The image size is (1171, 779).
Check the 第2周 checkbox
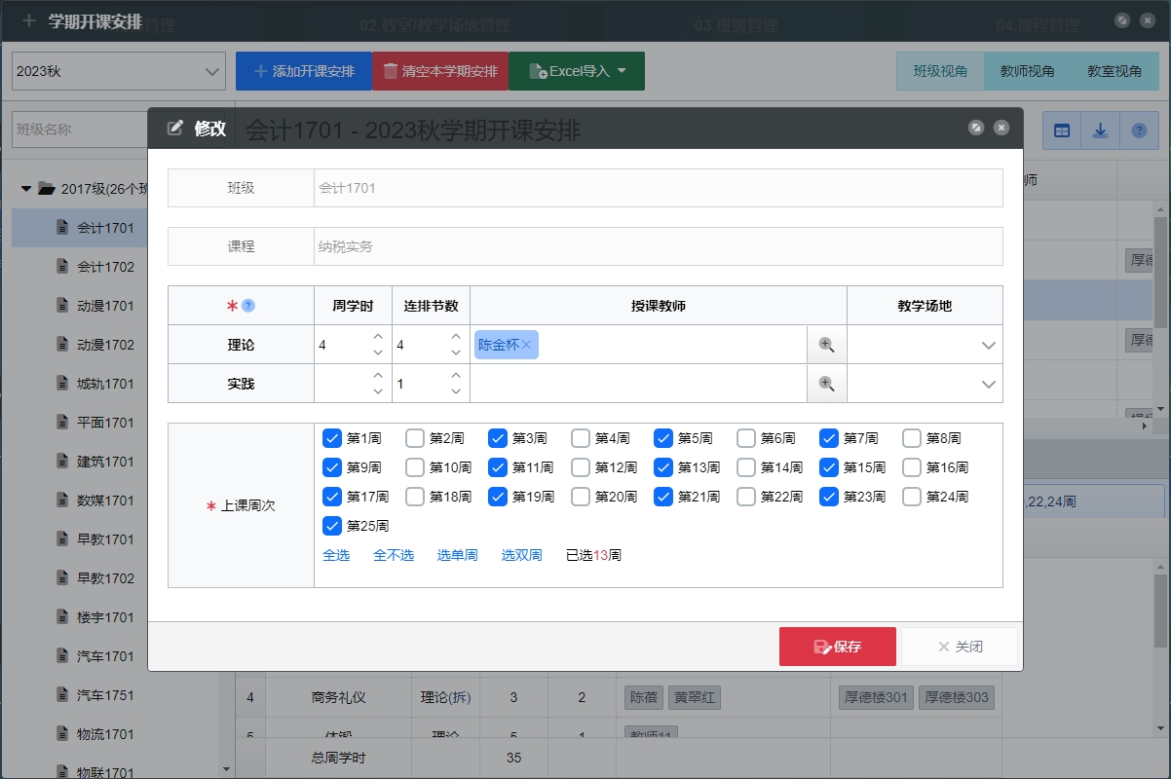(x=415, y=438)
